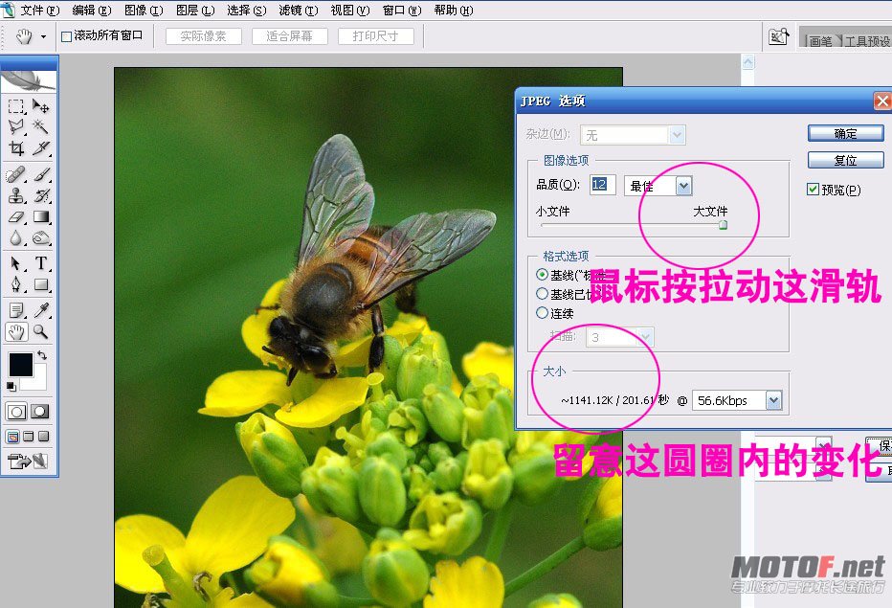Select the Notes tool
This screenshot has width=892, height=608.
16,309
